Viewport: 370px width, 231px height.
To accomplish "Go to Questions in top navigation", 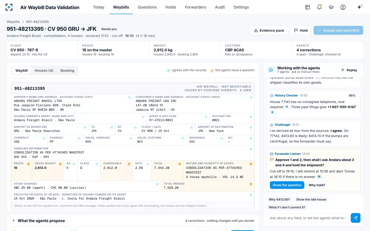I will (x=147, y=7).
